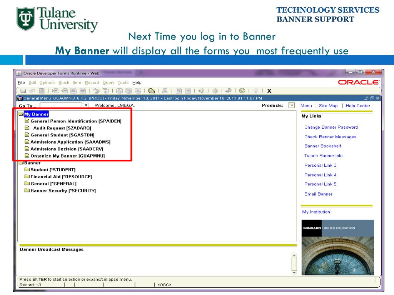This screenshot has width=394, height=295.
Task: Click the Java icon in window title bar
Action: [x=19, y=73]
